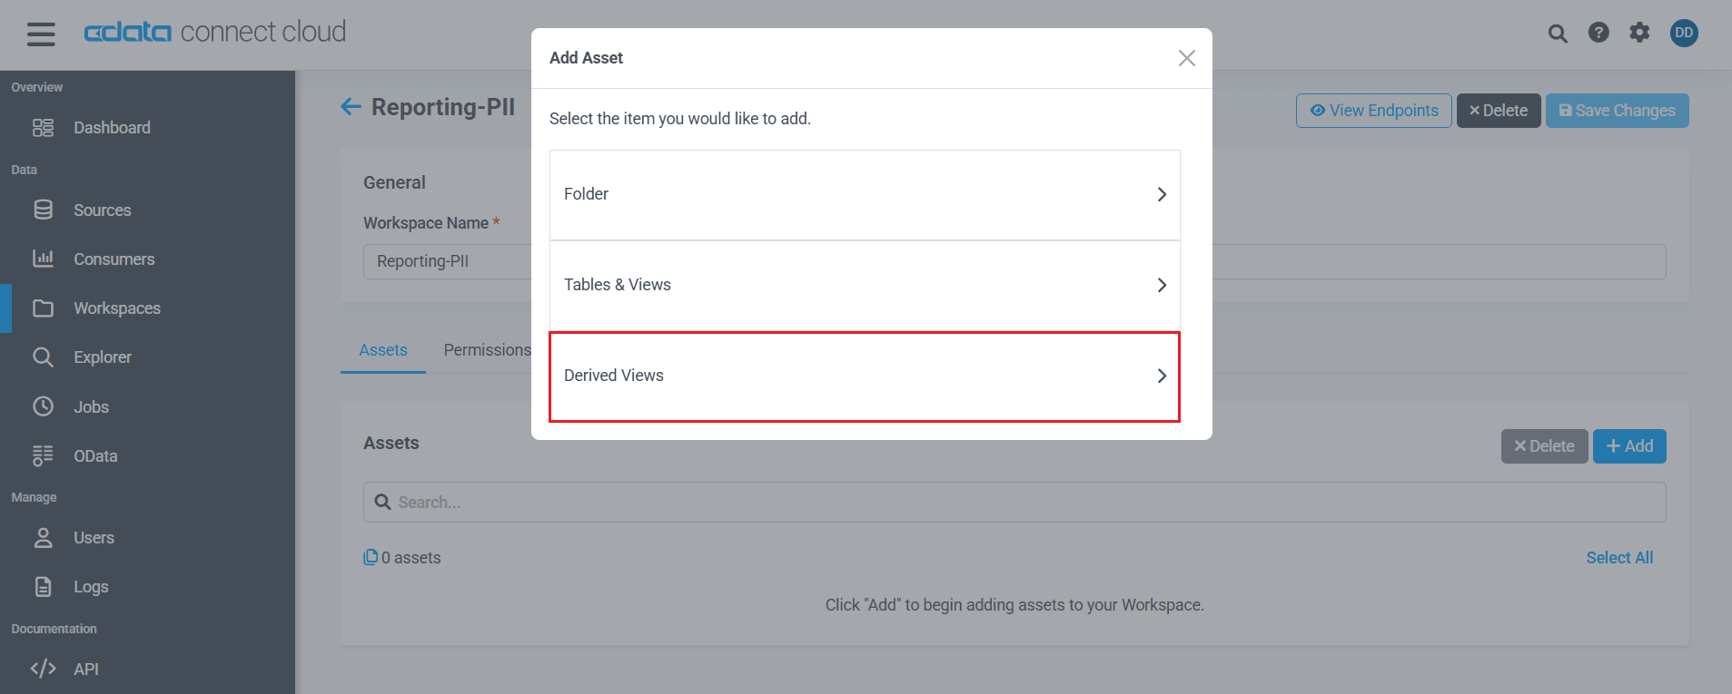
Task: Open the Jobs page in sidebar
Action: pyautogui.click(x=91, y=407)
